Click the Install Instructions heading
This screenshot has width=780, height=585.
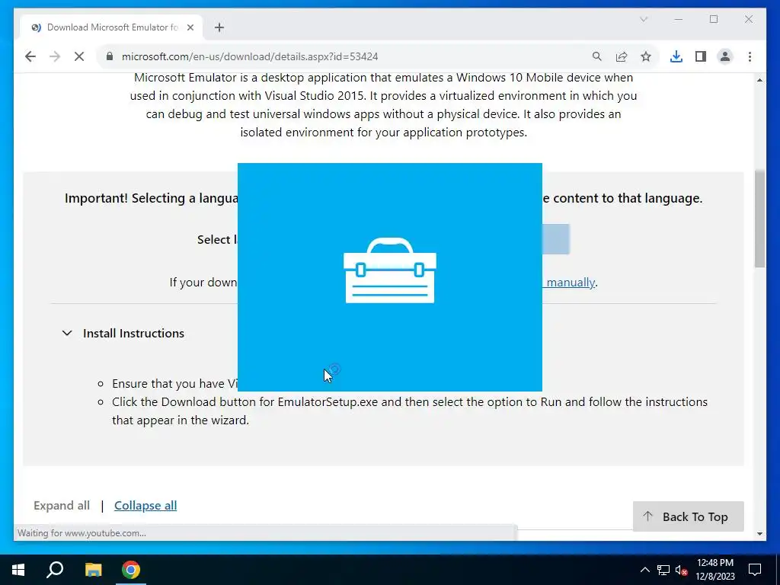[x=133, y=333]
